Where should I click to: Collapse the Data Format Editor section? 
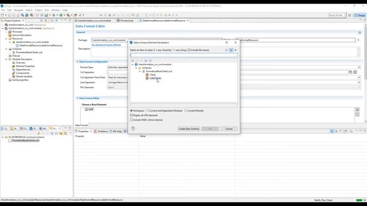pyautogui.click(x=77, y=98)
